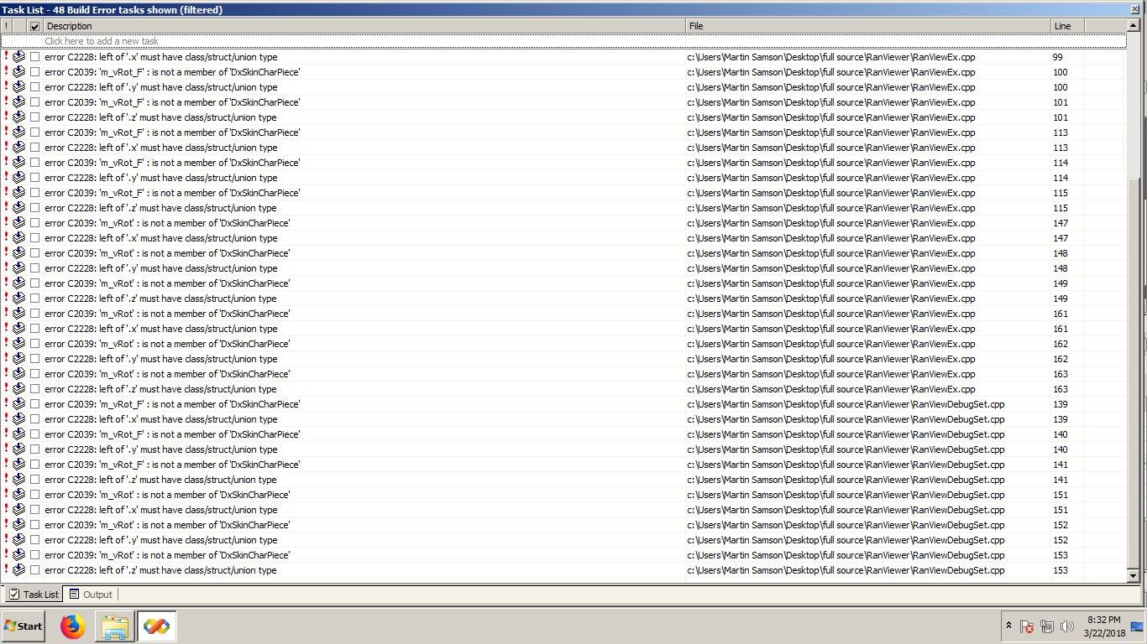
Task: Check the box for C2228 '.x' line 99 task
Action: (34, 57)
